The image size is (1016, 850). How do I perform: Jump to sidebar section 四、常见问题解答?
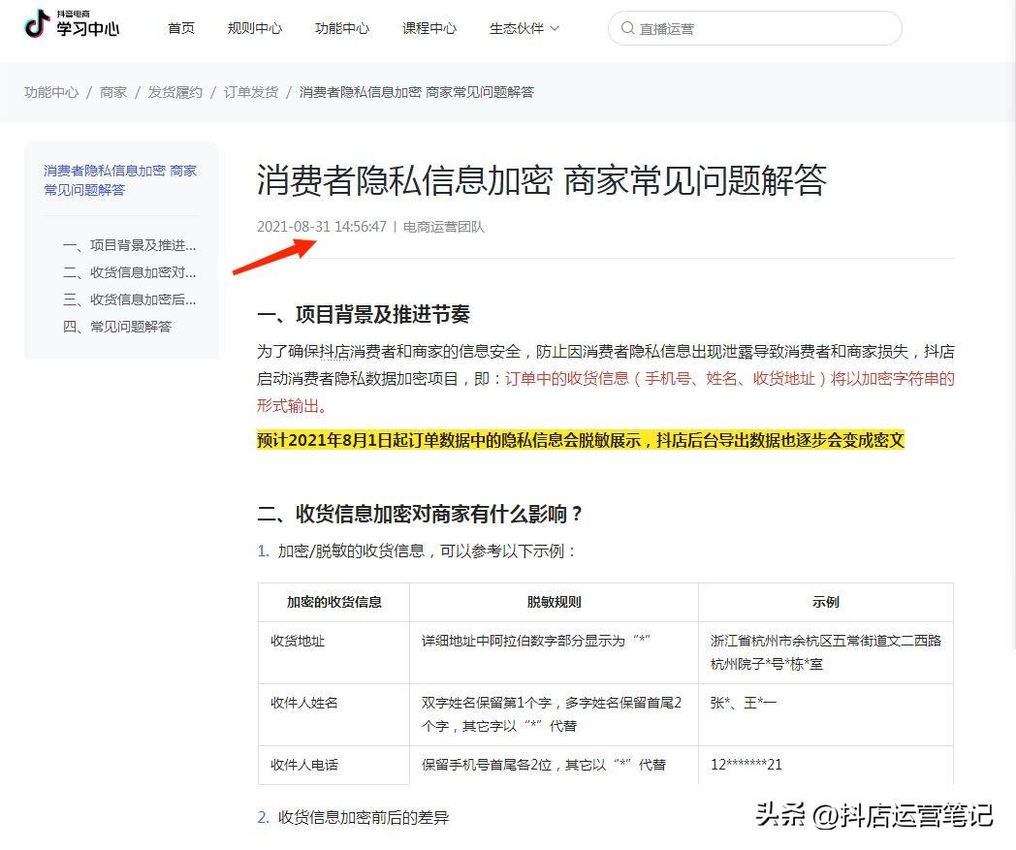[x=117, y=327]
